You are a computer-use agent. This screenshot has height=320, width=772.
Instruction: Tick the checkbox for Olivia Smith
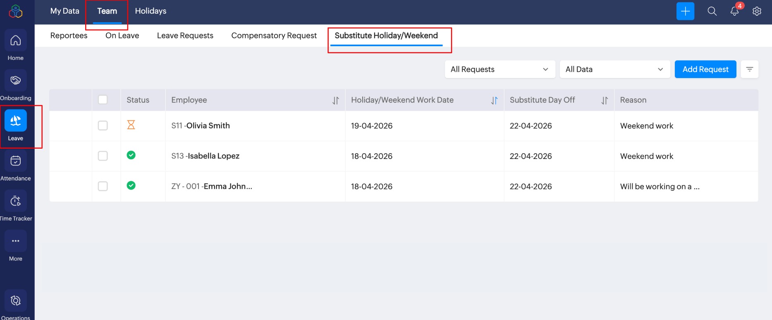click(x=103, y=126)
